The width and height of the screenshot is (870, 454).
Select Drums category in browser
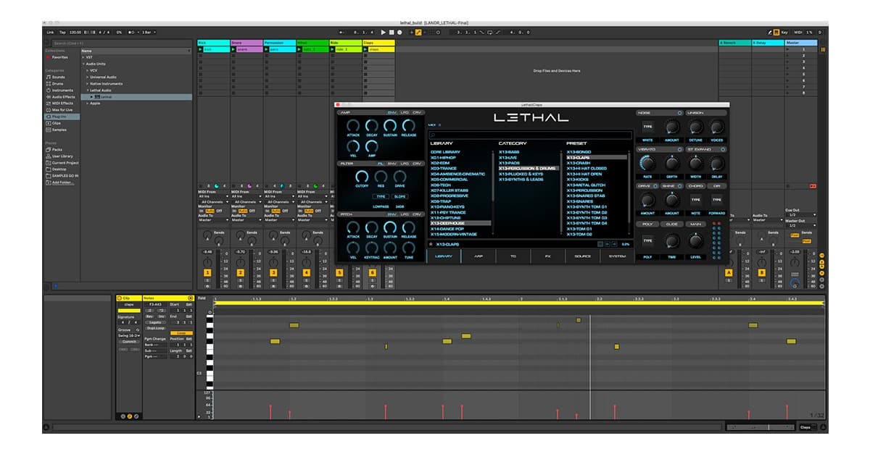pos(58,83)
